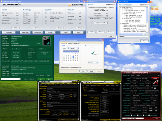
Task: Open the Sensors tab in GPU-Z
Action: 133,75
